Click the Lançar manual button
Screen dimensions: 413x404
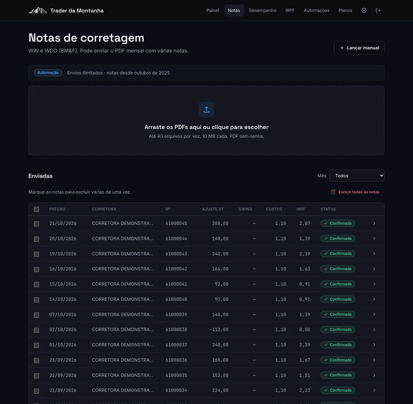click(359, 48)
